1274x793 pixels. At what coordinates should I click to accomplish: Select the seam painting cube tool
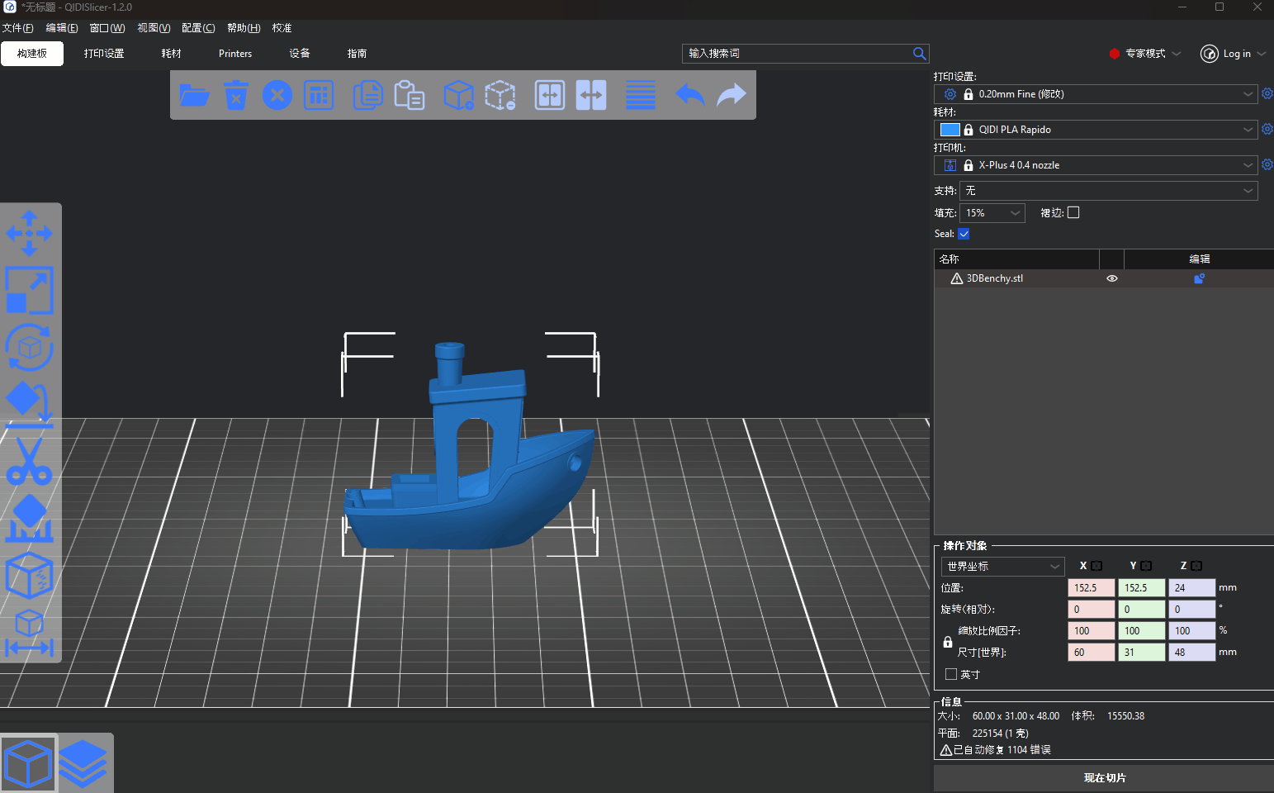coord(30,575)
